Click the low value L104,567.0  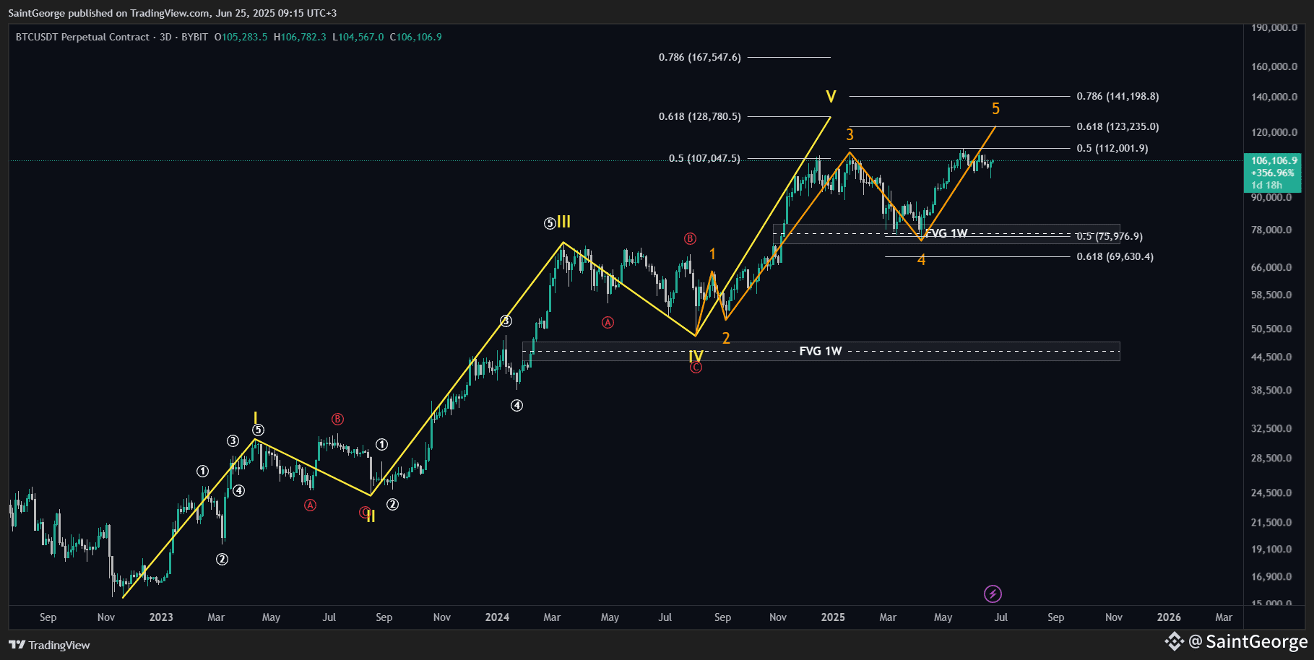click(x=358, y=37)
